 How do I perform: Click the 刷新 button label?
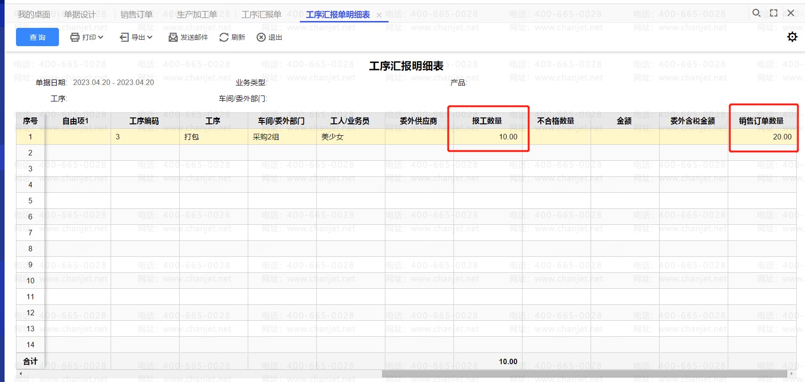[238, 37]
